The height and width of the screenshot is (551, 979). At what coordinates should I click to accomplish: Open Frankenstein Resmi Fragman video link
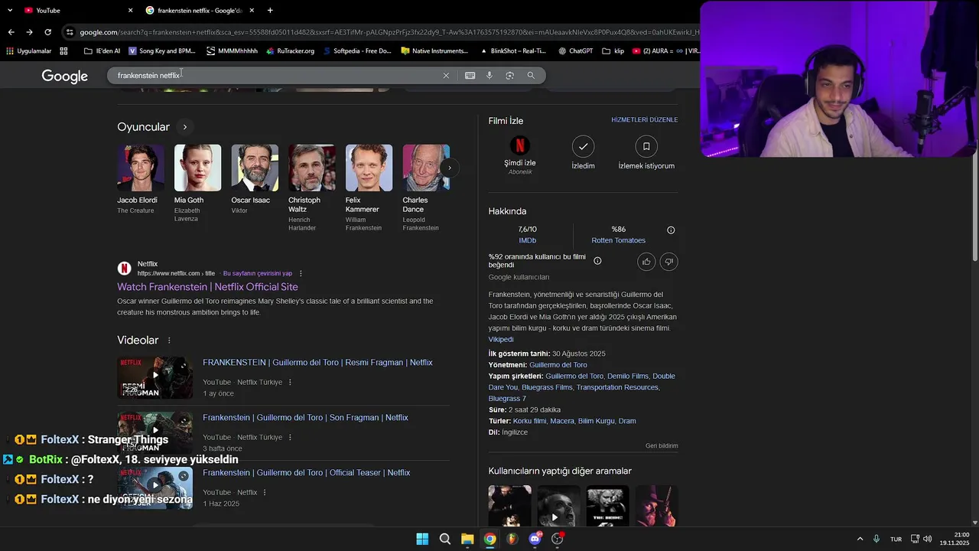click(x=317, y=363)
